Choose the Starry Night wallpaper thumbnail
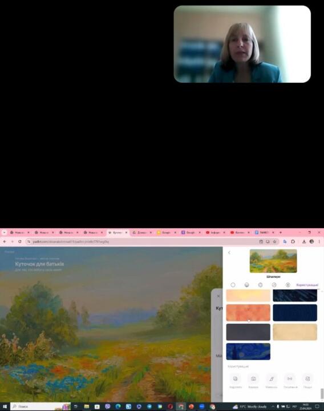The image size is (324, 411). point(248,352)
